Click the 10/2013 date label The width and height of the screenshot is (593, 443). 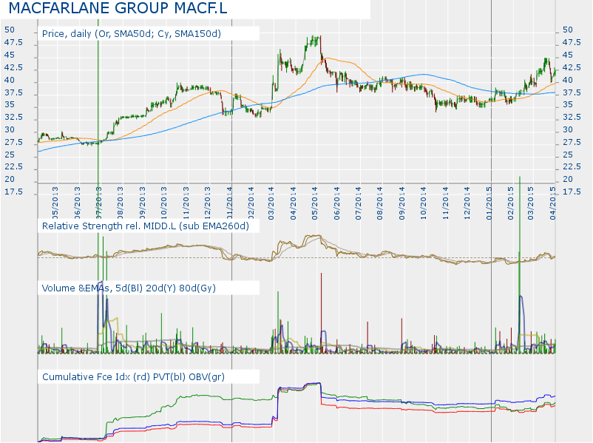[x=163, y=203]
